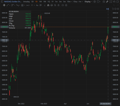120x106 pixels.
Task: Select the trend line drawing tool
Action: point(7,5)
